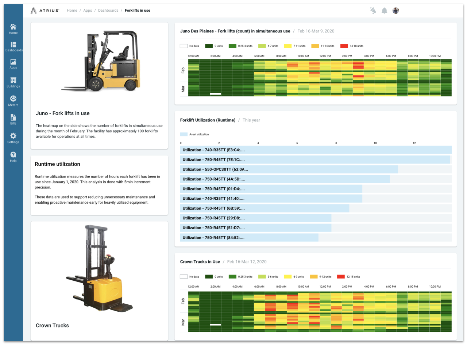The image size is (467, 347).
Task: Go to Apps breadcrumb
Action: coord(88,11)
